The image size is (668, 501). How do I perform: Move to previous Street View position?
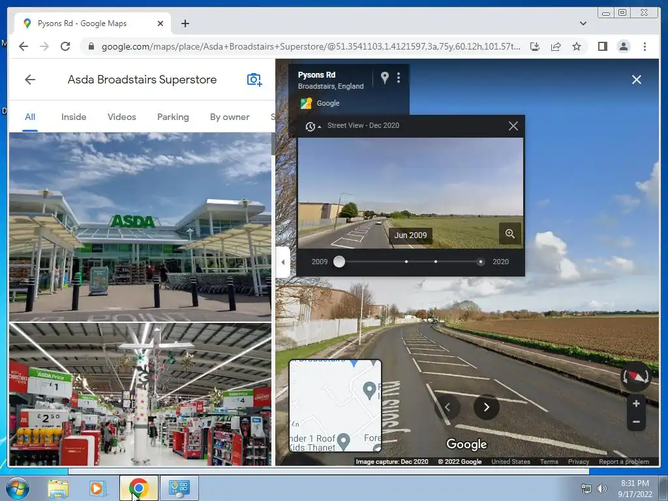(x=448, y=407)
